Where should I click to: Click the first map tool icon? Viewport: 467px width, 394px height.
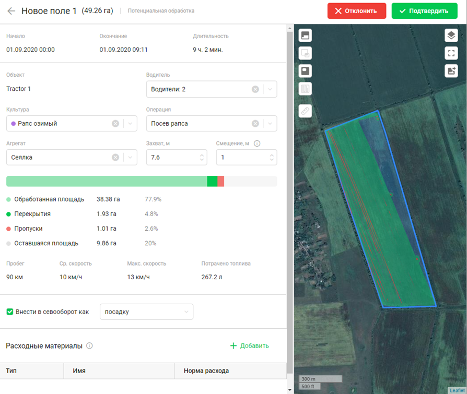pos(305,35)
